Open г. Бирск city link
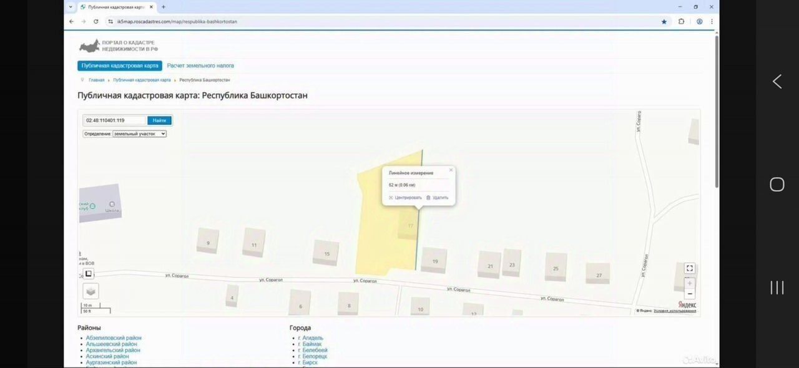 [308, 362]
